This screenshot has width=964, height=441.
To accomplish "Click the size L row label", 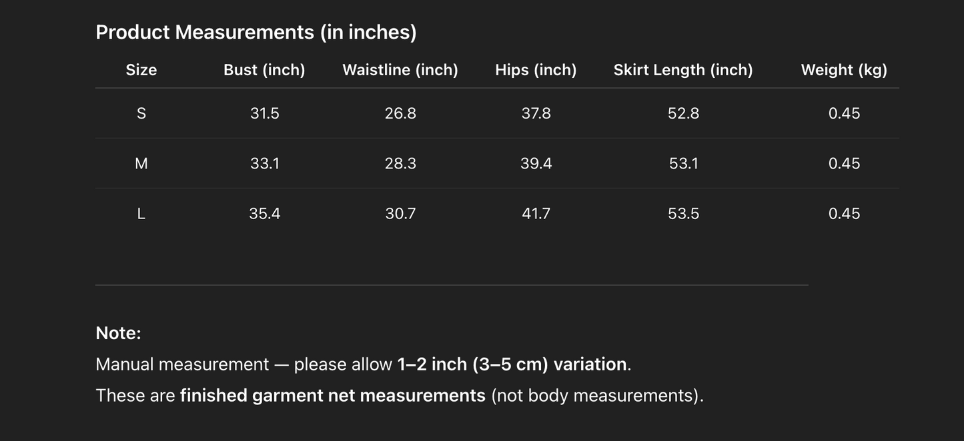I will pyautogui.click(x=141, y=214).
